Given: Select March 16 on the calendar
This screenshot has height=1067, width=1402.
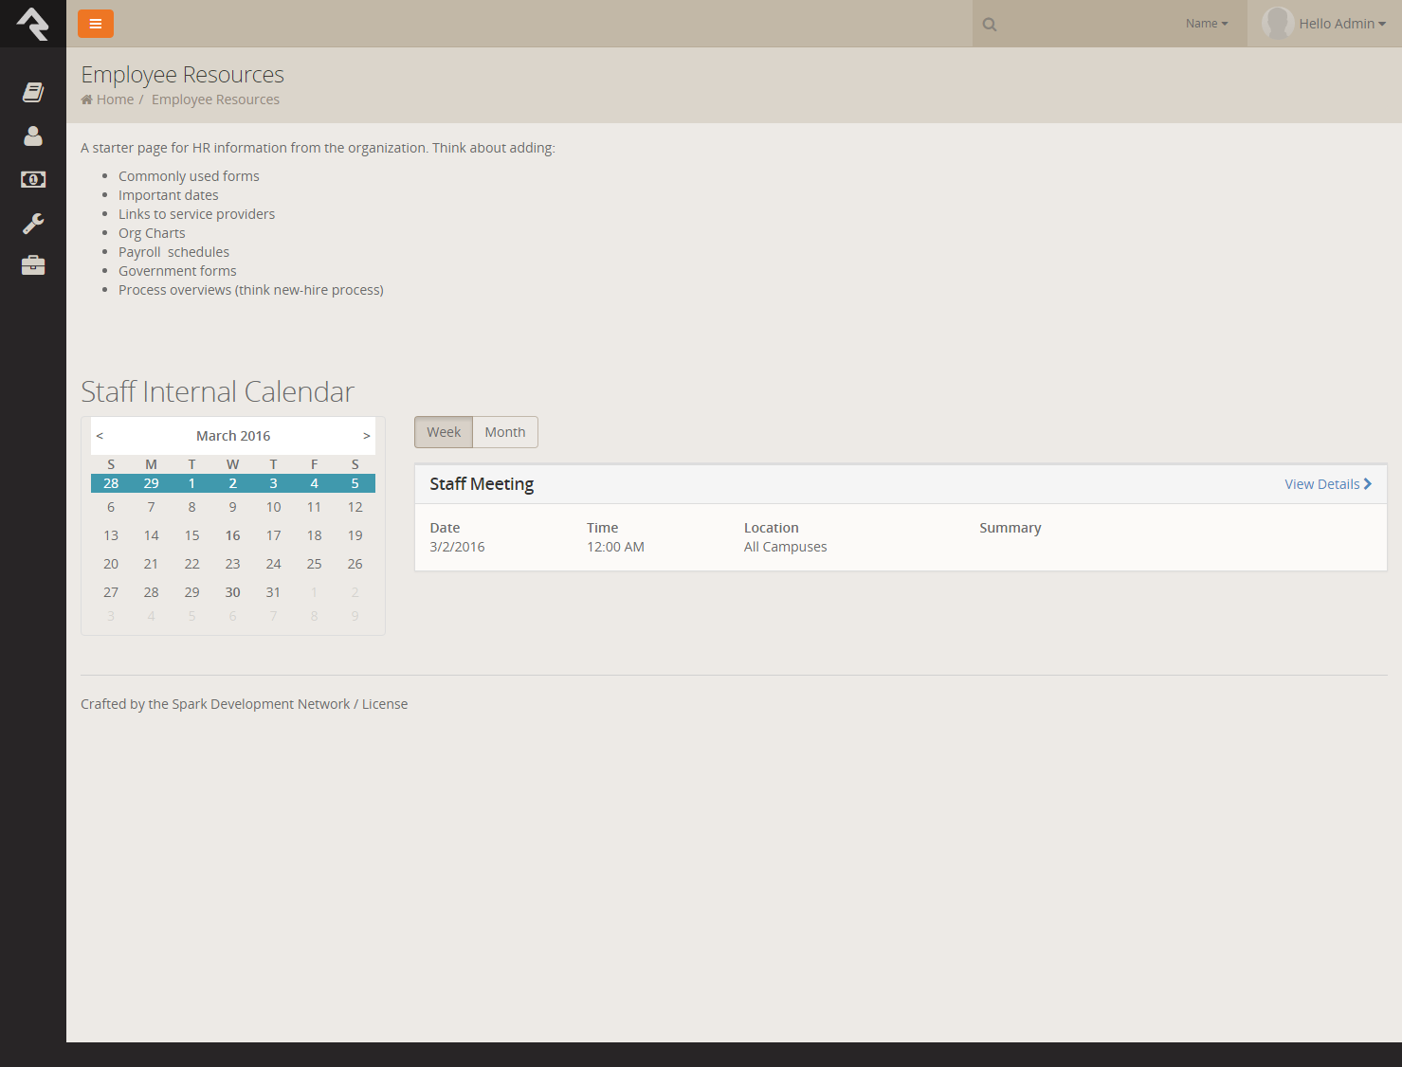Looking at the screenshot, I should (232, 535).
